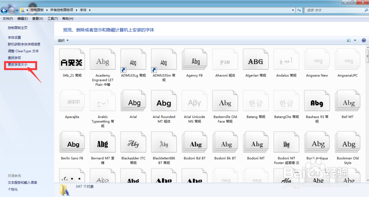Viewport: 369px width, 197px height.
Task: Select the Andalus font icon
Action: click(x=286, y=59)
